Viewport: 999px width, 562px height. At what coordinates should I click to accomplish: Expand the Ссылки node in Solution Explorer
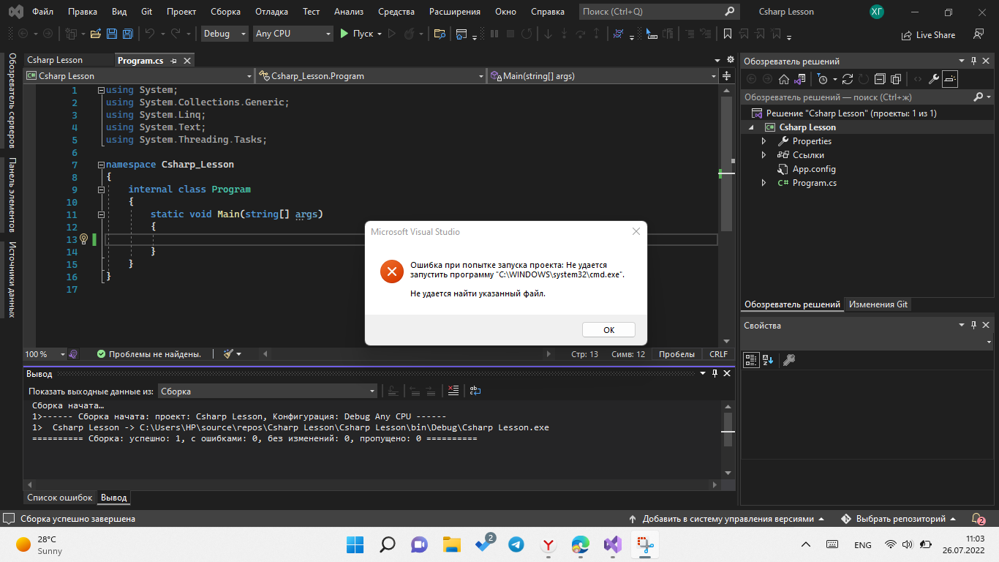coord(764,155)
